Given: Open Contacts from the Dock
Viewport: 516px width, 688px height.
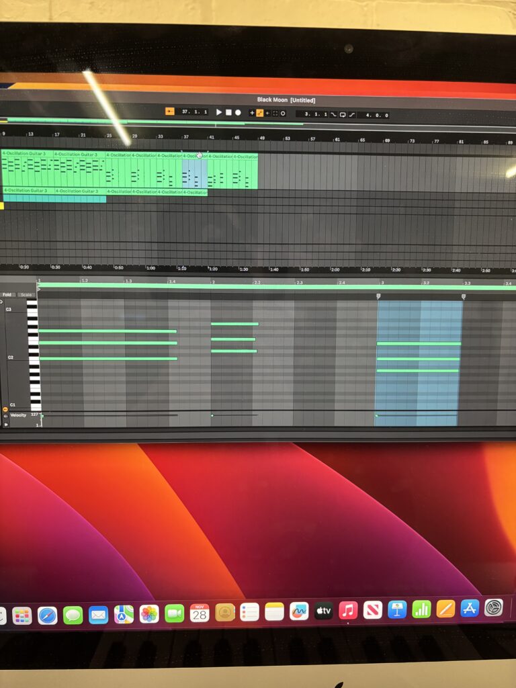Looking at the screenshot, I should point(224,613).
